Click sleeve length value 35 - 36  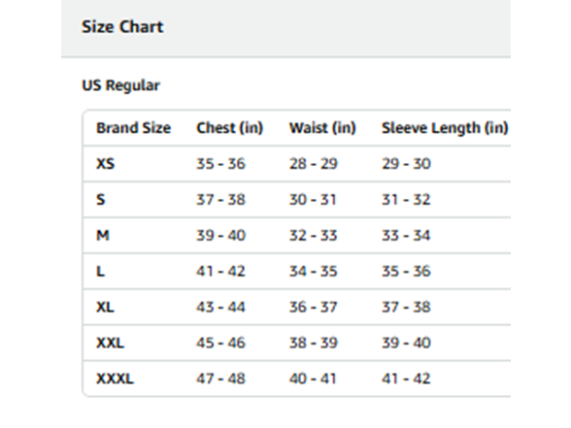pyautogui.click(x=406, y=271)
